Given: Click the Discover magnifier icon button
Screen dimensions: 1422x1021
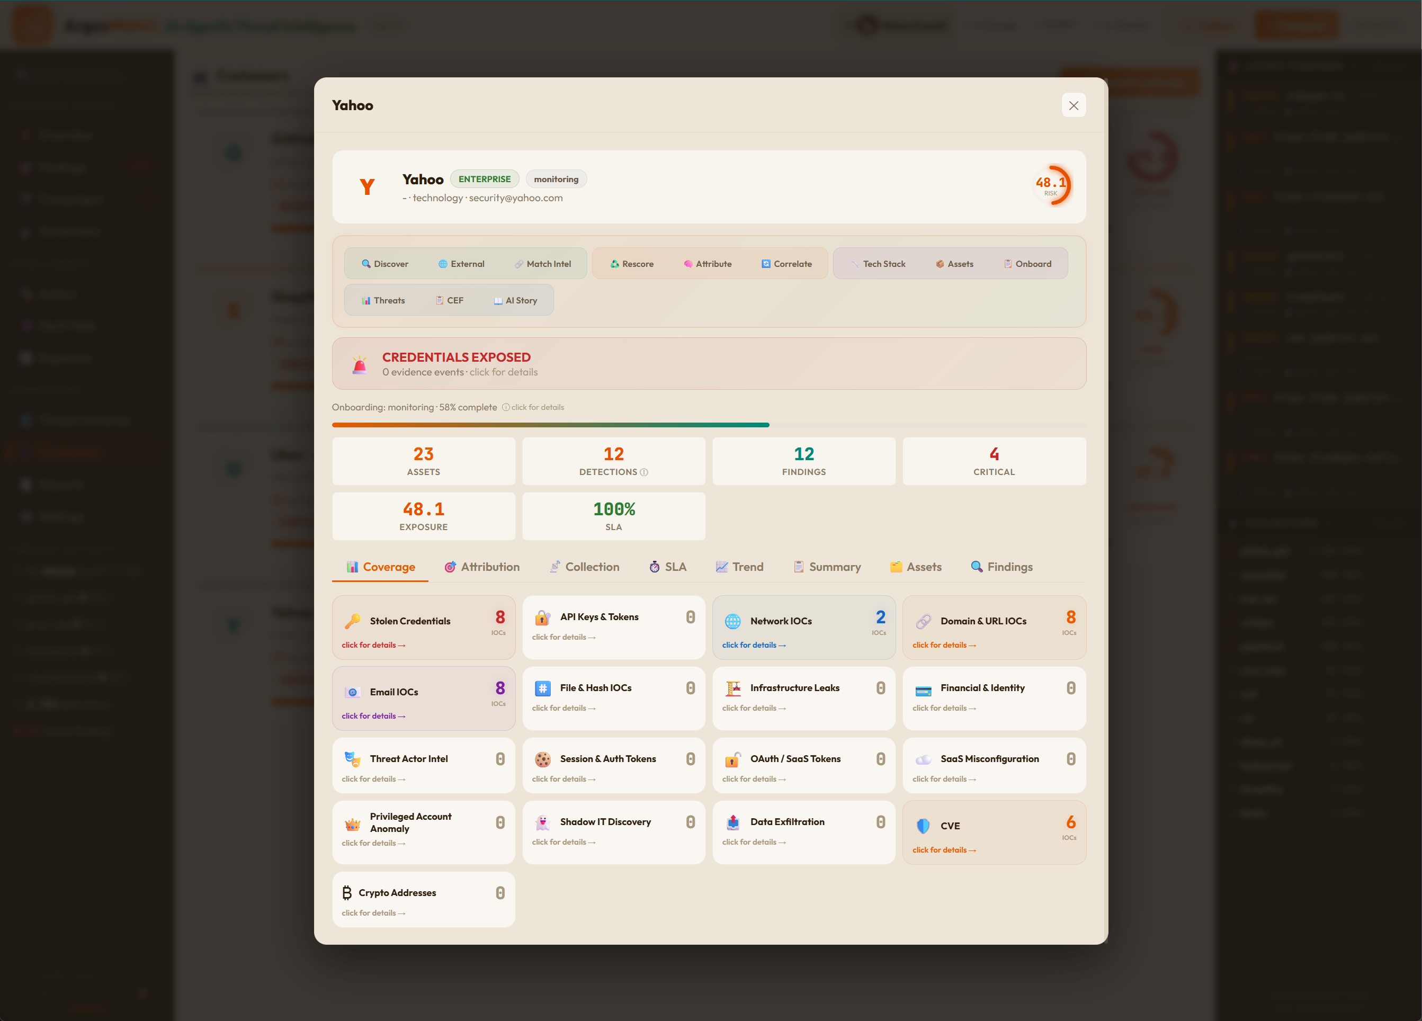Looking at the screenshot, I should (366, 264).
